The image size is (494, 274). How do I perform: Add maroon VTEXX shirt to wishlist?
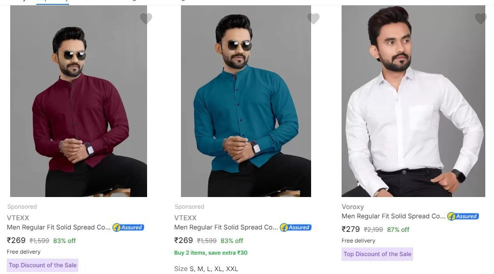146,18
